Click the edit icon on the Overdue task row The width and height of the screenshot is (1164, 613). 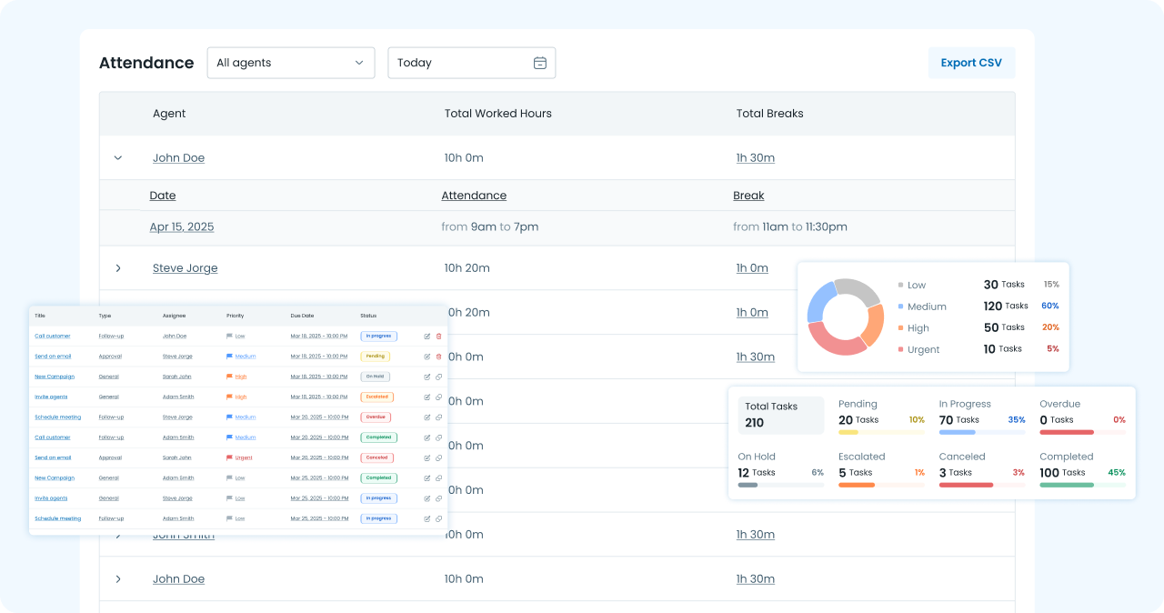pos(427,417)
